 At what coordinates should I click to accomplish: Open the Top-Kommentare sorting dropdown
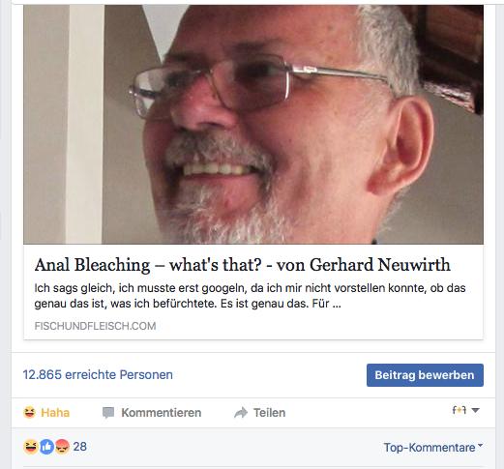[432, 447]
